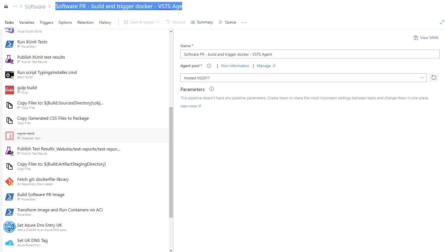445x252 pixels.
Task: Open the gulp build task
Action: point(86,90)
